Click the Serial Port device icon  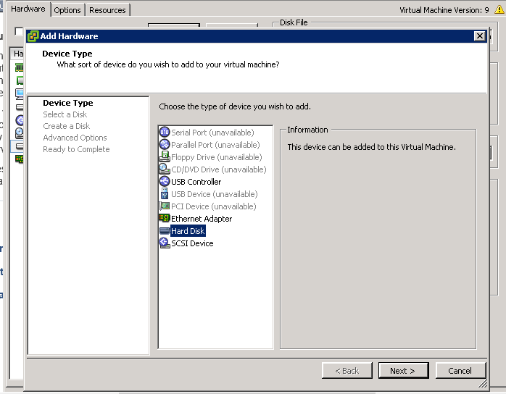click(x=165, y=133)
